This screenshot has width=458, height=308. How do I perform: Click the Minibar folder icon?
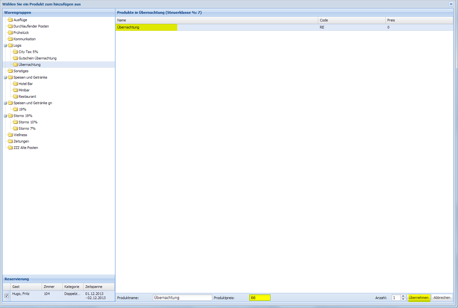click(x=16, y=90)
